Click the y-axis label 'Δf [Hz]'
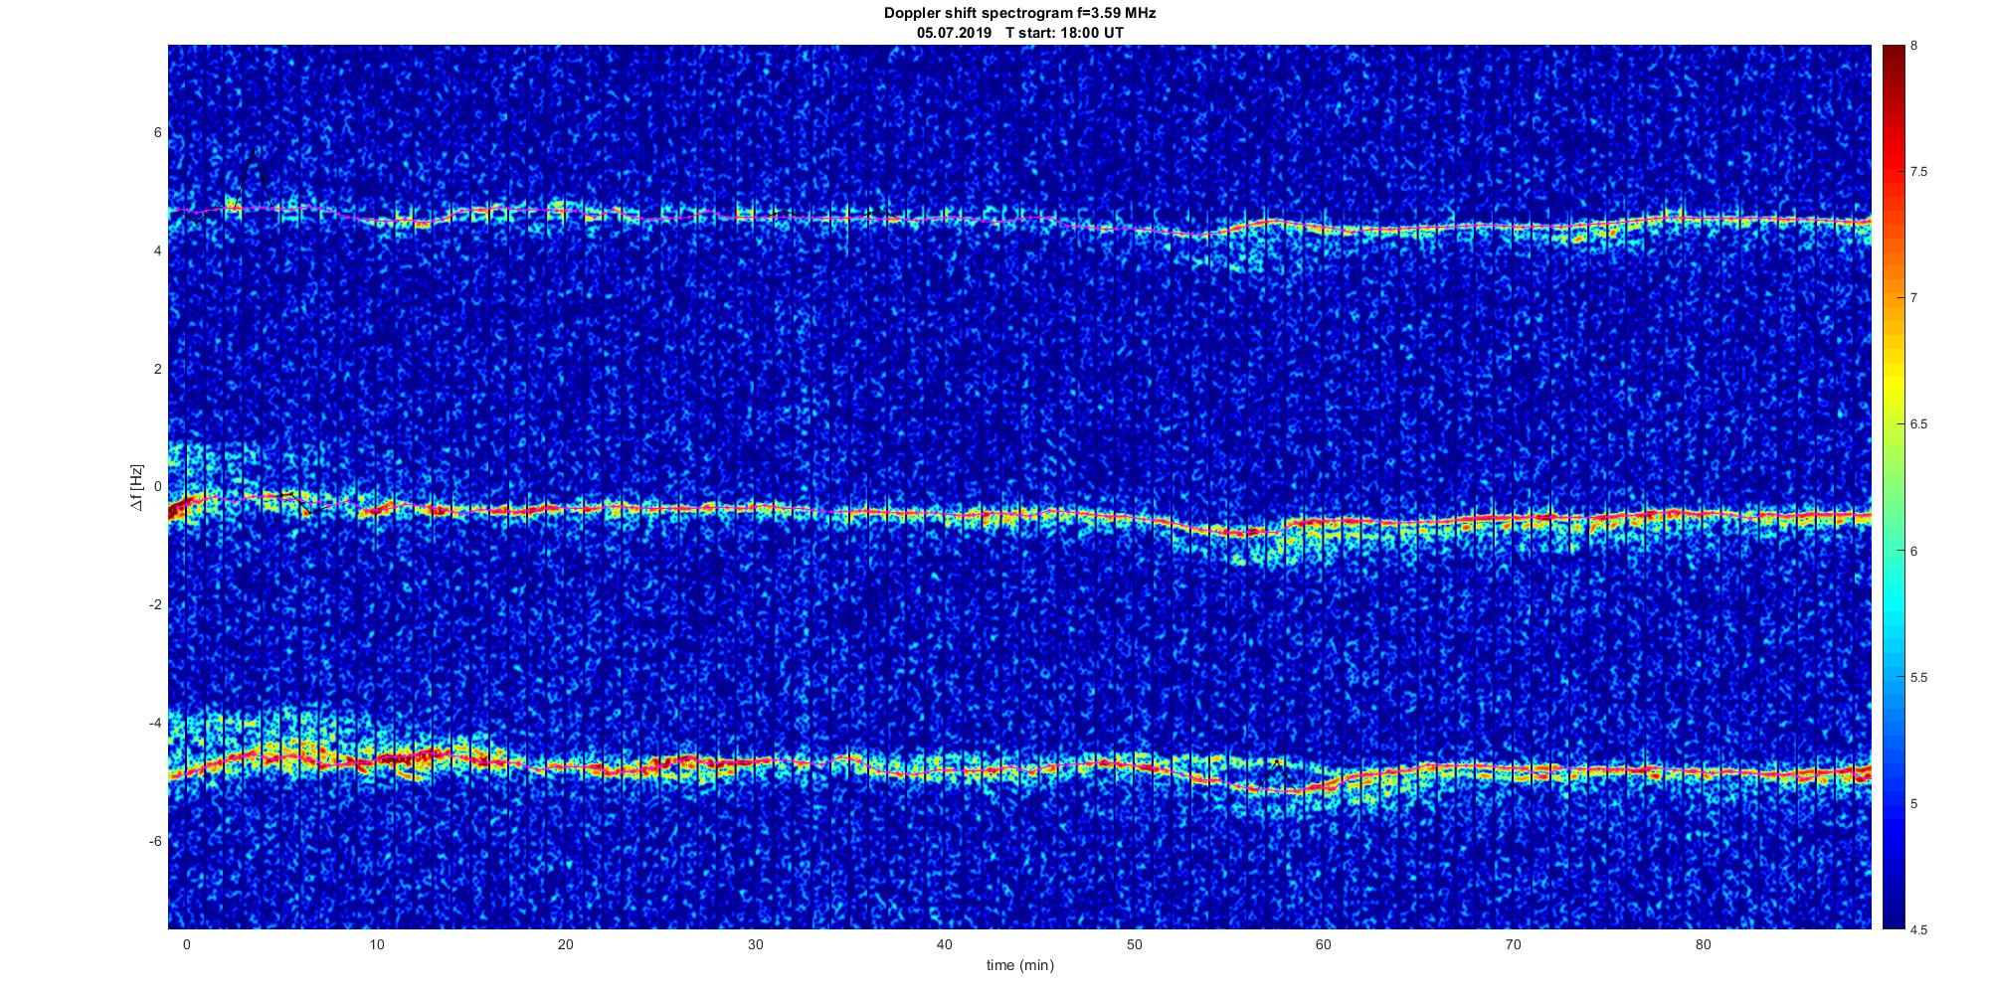This screenshot has width=1989, height=997. click(136, 488)
